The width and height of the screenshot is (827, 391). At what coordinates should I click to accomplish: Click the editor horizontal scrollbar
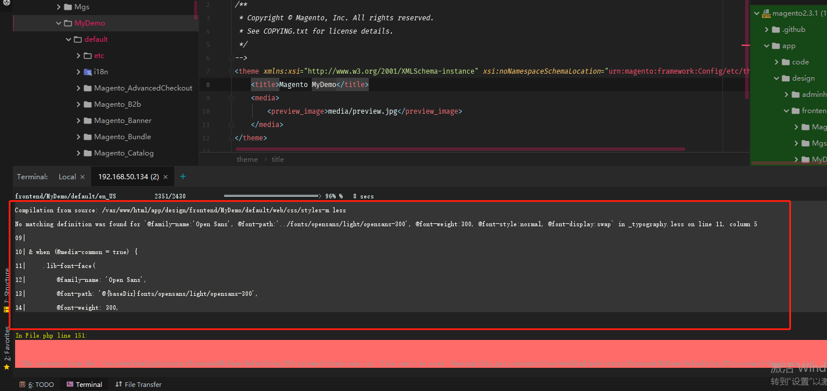pyautogui.click(x=459, y=149)
